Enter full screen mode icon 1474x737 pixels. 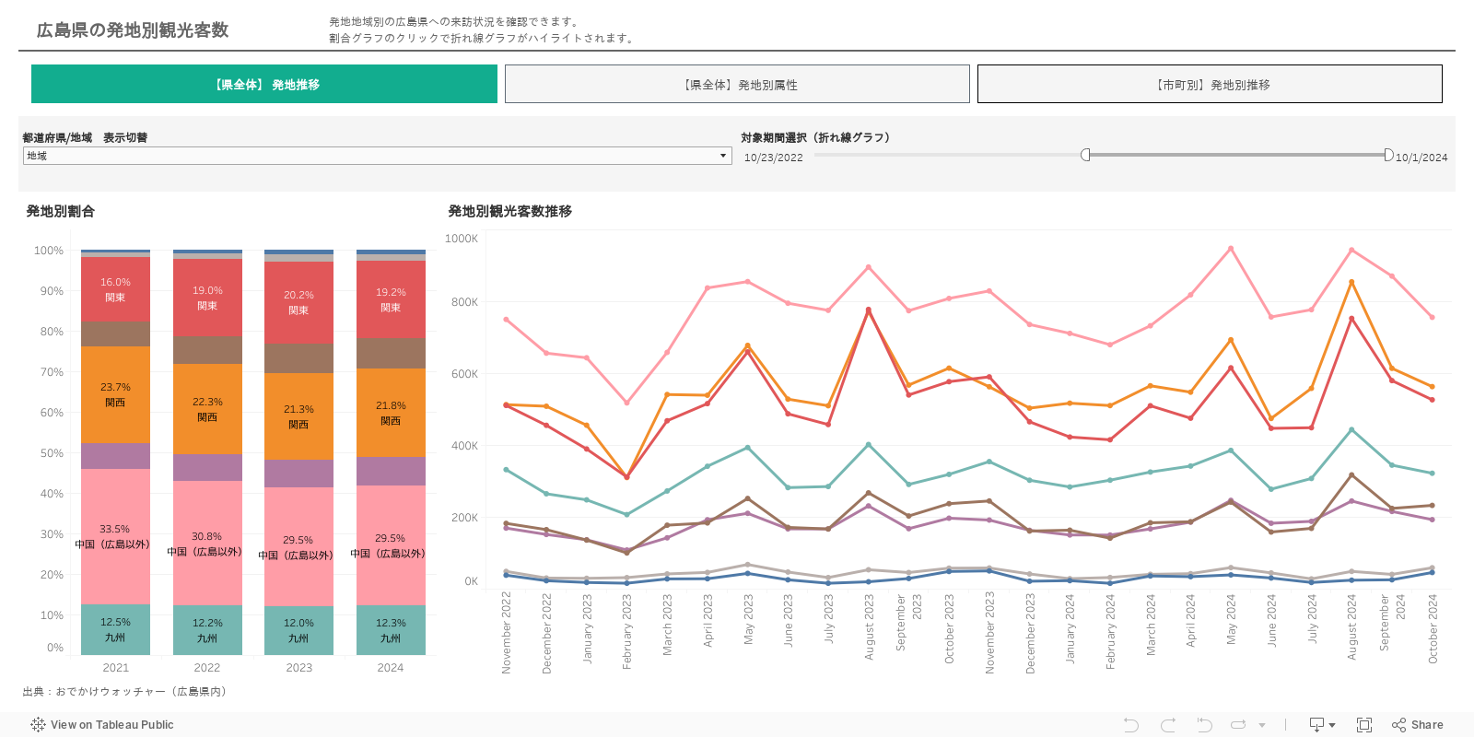tap(1364, 725)
